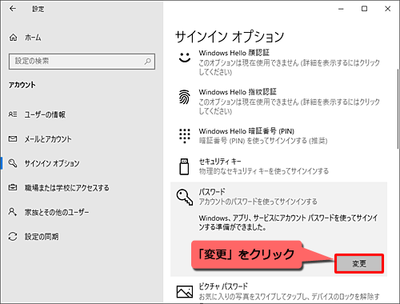
Task: Click the Windows Hello 指紋認証 fingerprint icon
Action: pyautogui.click(x=185, y=97)
